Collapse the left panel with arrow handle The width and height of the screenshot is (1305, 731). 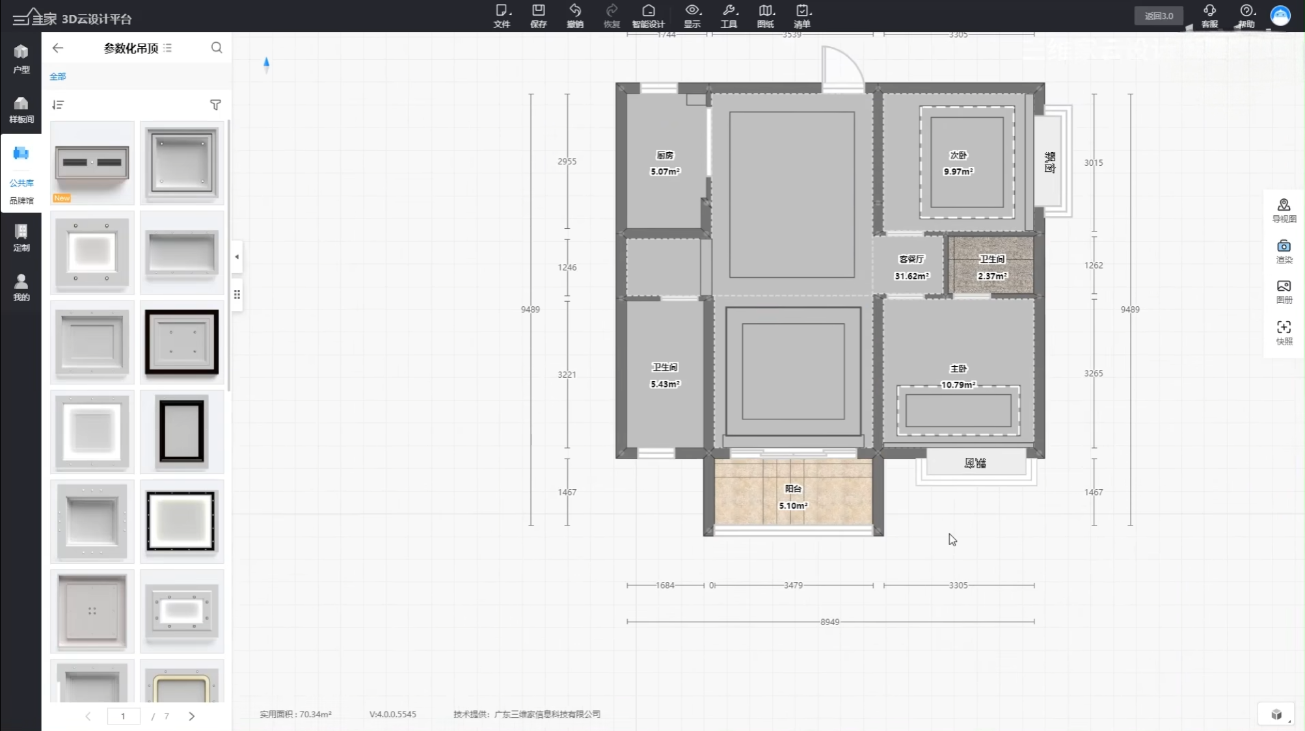click(237, 257)
